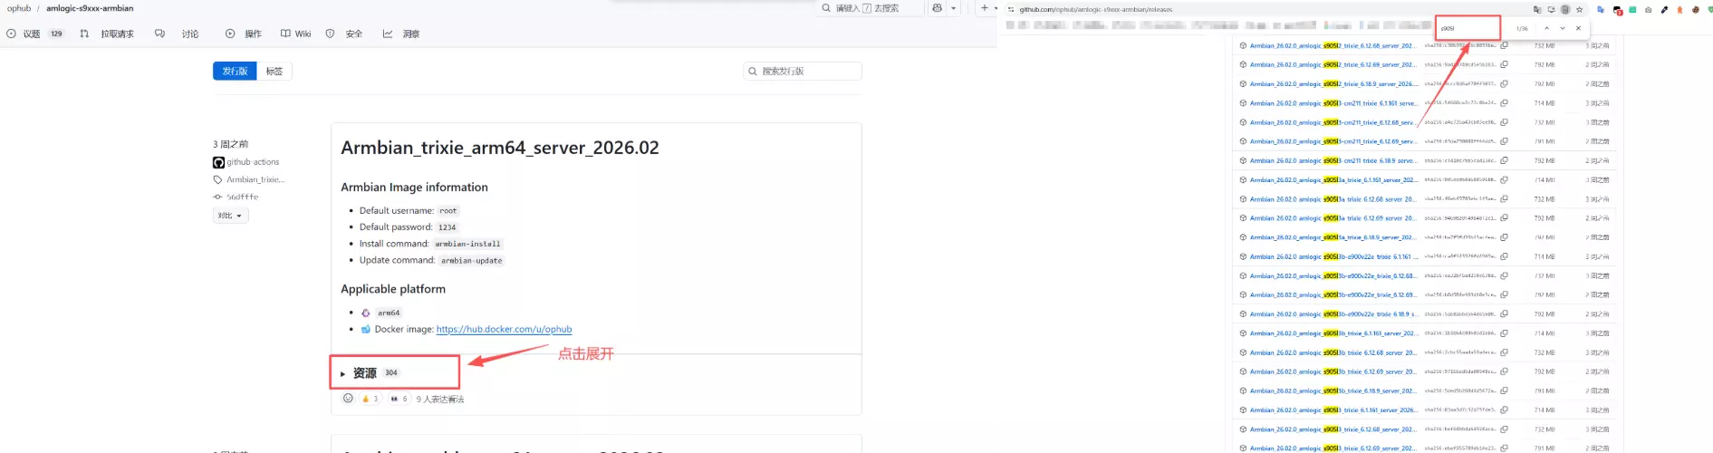The width and height of the screenshot is (1713, 453).
Task: Click the translate page icon in address bar
Action: coord(1537,9)
